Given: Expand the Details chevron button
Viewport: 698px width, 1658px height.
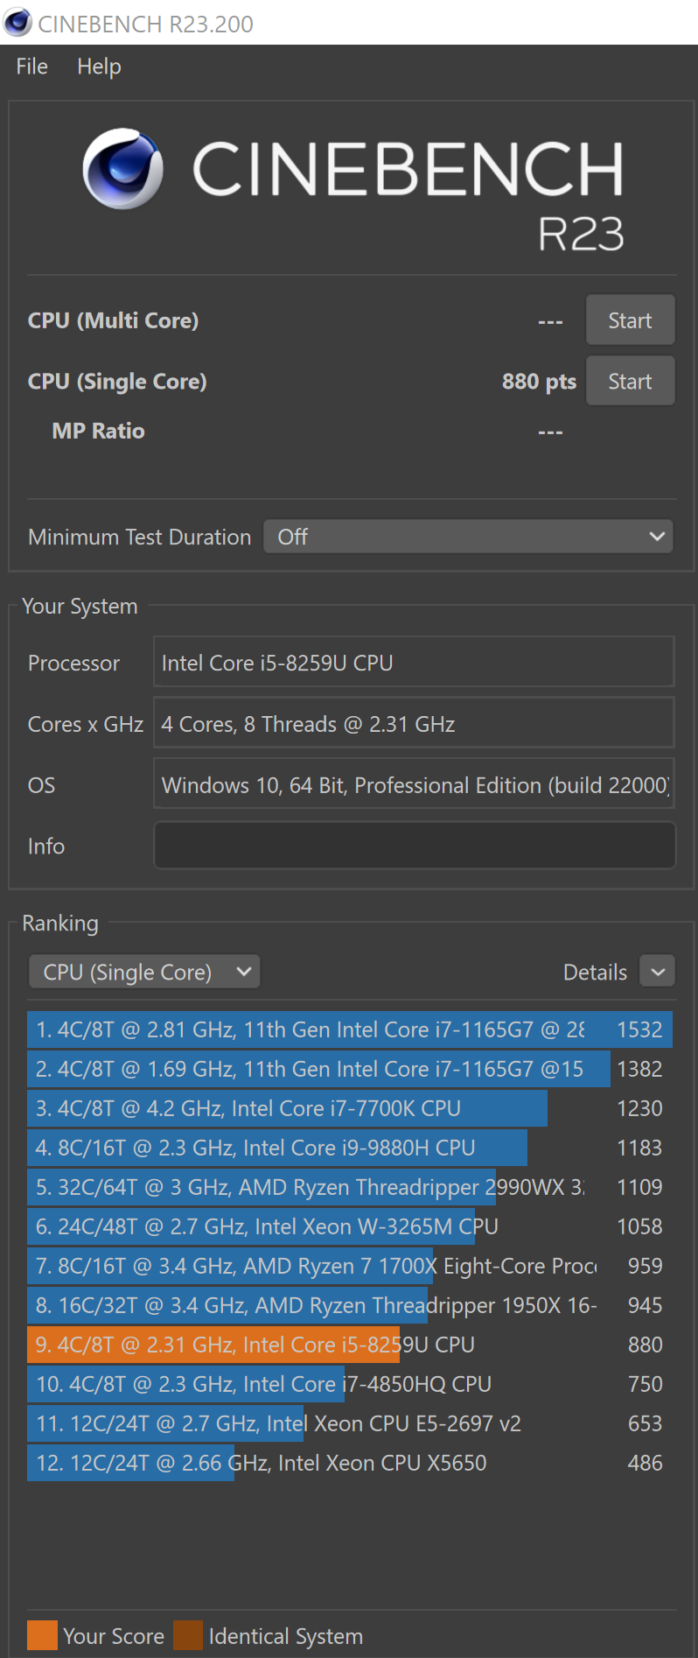Looking at the screenshot, I should (658, 972).
